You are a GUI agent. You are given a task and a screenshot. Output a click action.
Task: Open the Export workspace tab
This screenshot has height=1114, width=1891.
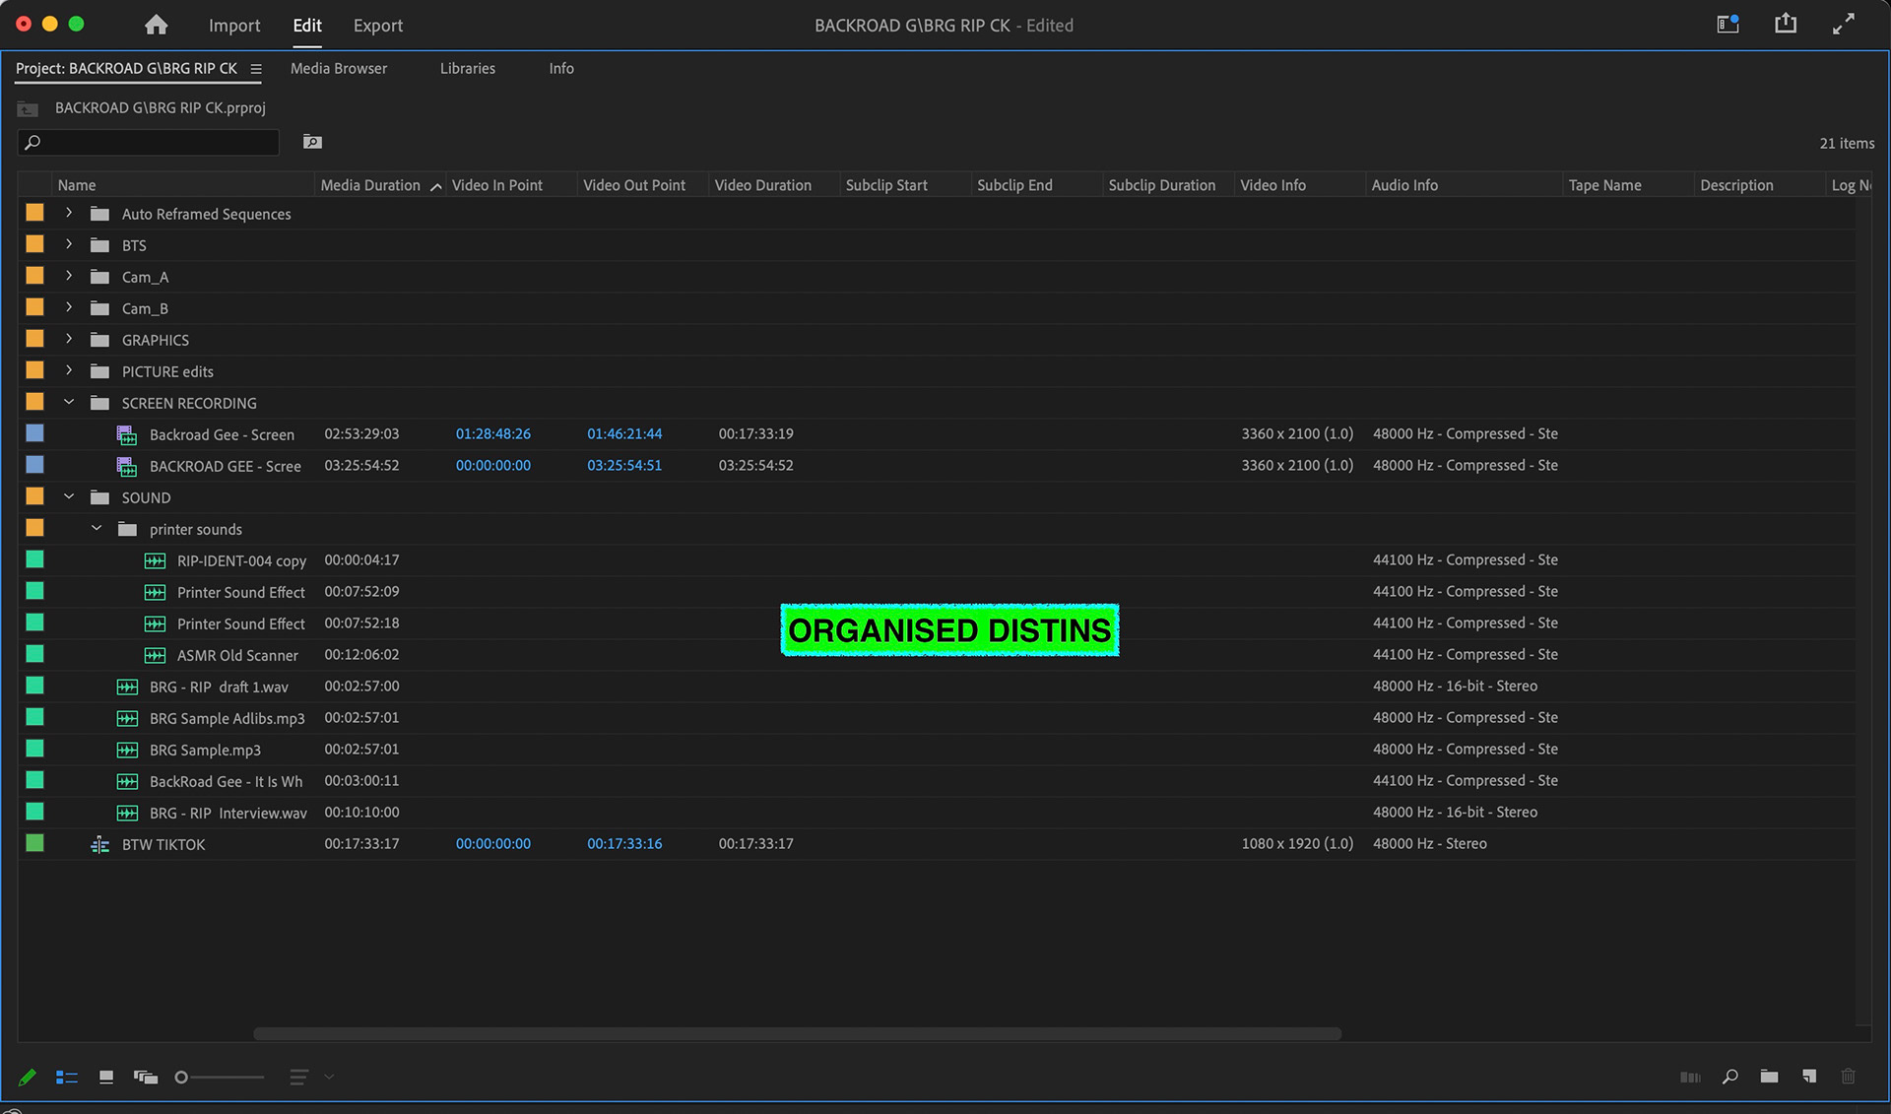coord(377,25)
